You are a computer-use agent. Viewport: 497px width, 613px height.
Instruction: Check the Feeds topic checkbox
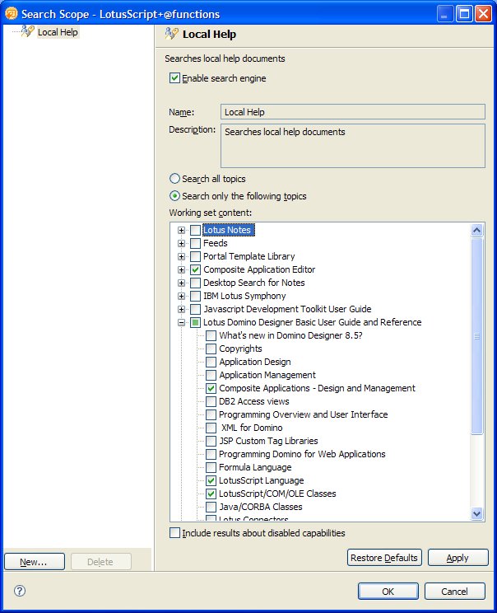click(195, 243)
